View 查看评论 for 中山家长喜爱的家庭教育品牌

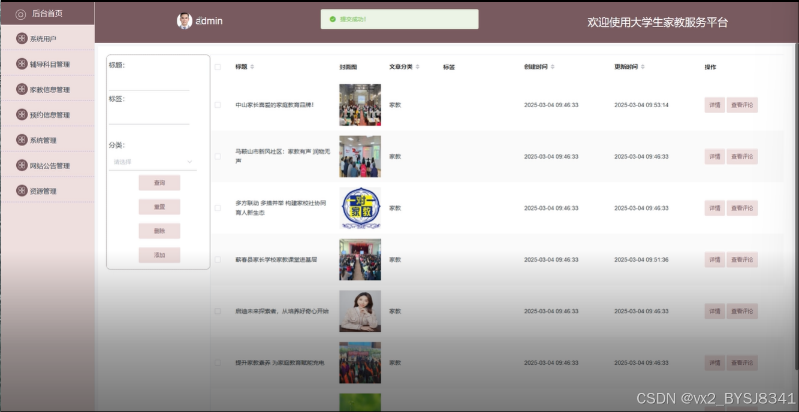[742, 105]
